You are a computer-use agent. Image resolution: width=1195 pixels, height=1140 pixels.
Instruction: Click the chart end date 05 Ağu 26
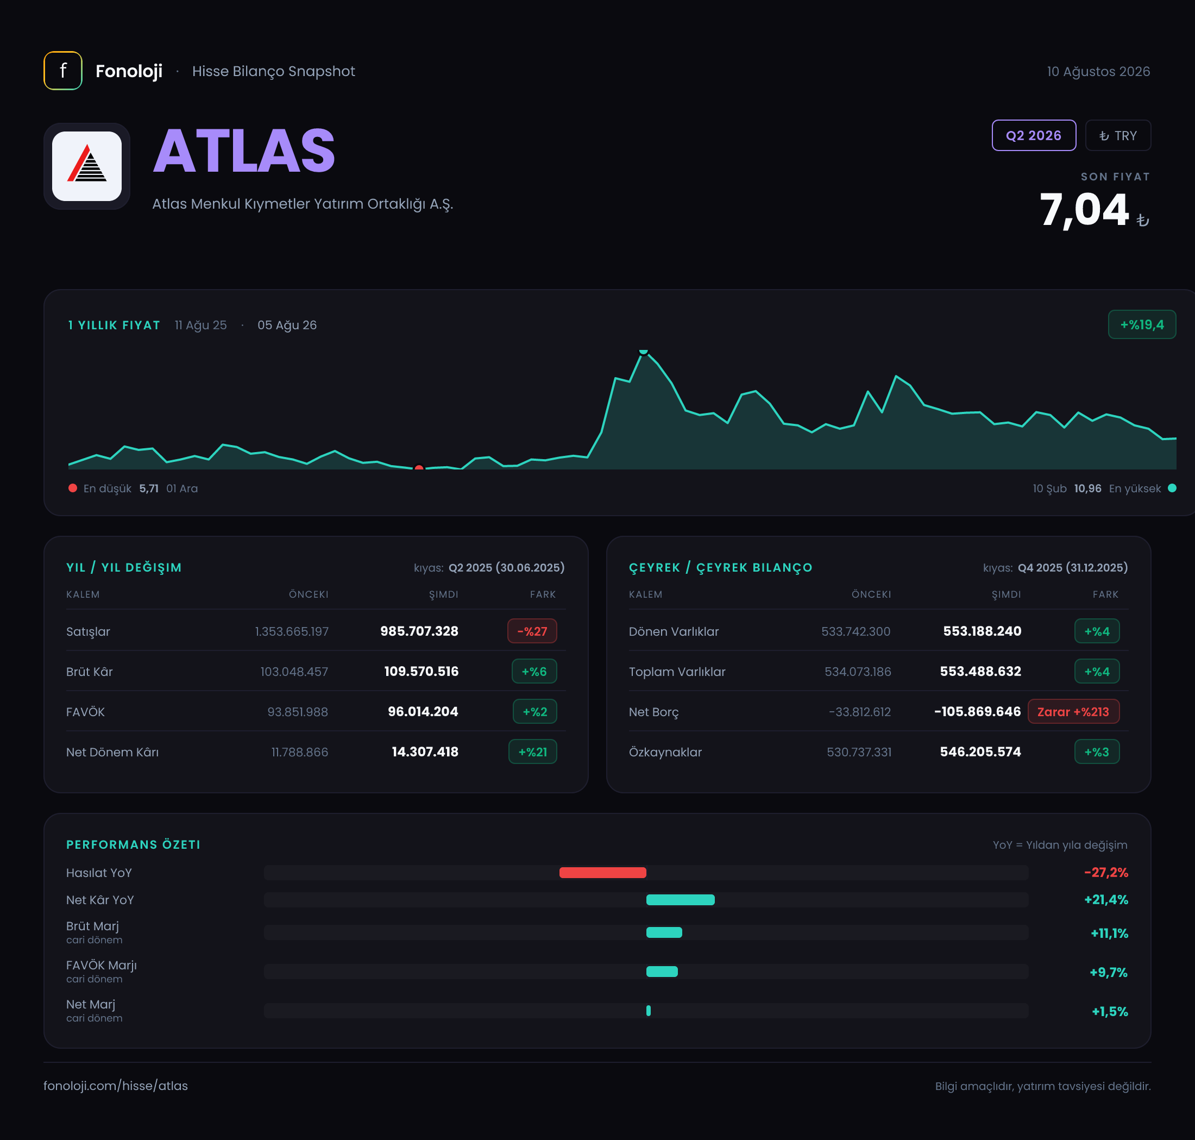pyautogui.click(x=287, y=325)
